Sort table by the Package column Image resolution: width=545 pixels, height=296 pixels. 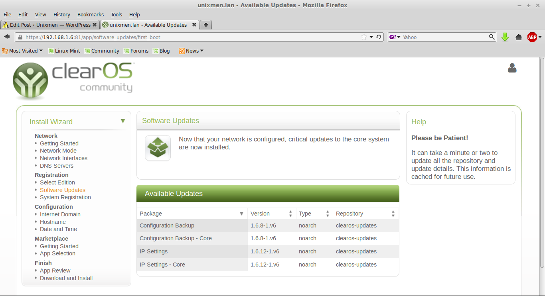192,214
